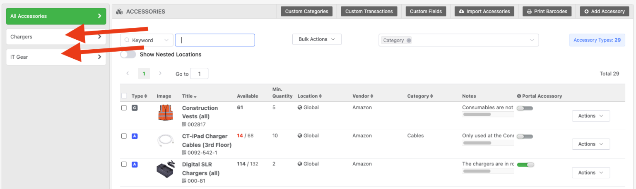Click the 'C' type badge for Construction Vests
This screenshot has height=189, width=636.
(134, 108)
